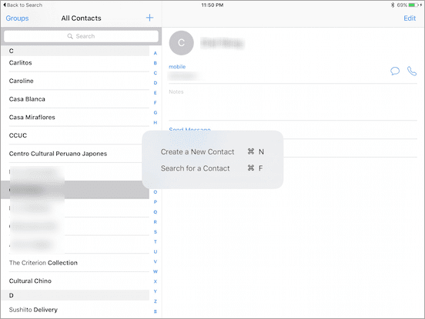This screenshot has width=425, height=319.
Task: Jump to letter S in index
Action: [156, 232]
